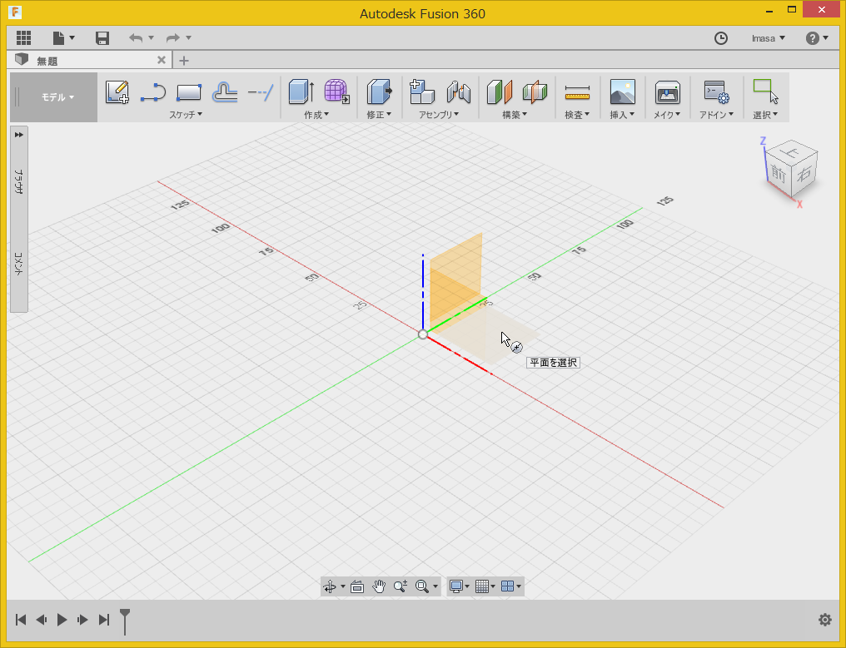Screen dimensions: 846x648
Task: Click the Insert image icon
Action: point(623,92)
